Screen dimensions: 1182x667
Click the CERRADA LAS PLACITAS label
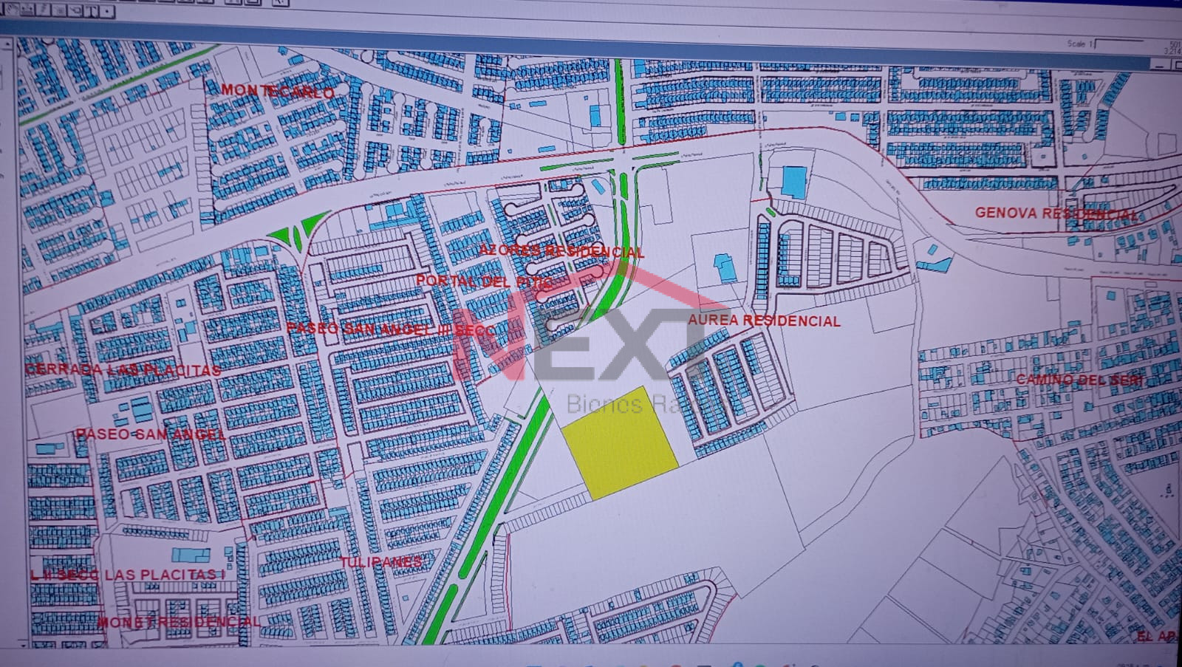123,369
